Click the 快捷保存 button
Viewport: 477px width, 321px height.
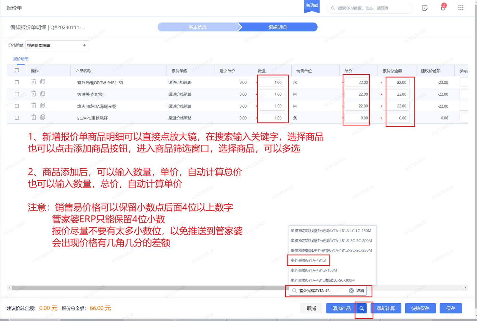coord(420,308)
